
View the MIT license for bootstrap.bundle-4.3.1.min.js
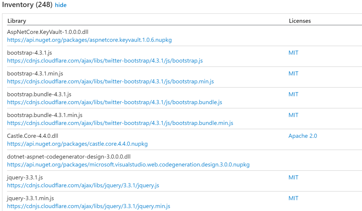tap(293, 115)
